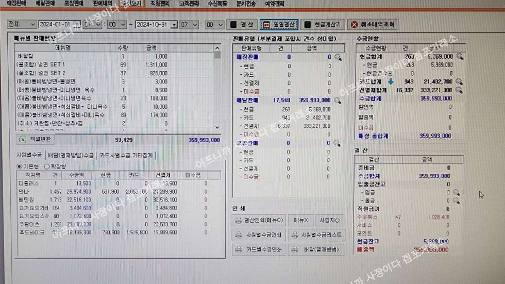
Task: Open the 카드사별수금.기타집계 tab
Action: (x=127, y=155)
